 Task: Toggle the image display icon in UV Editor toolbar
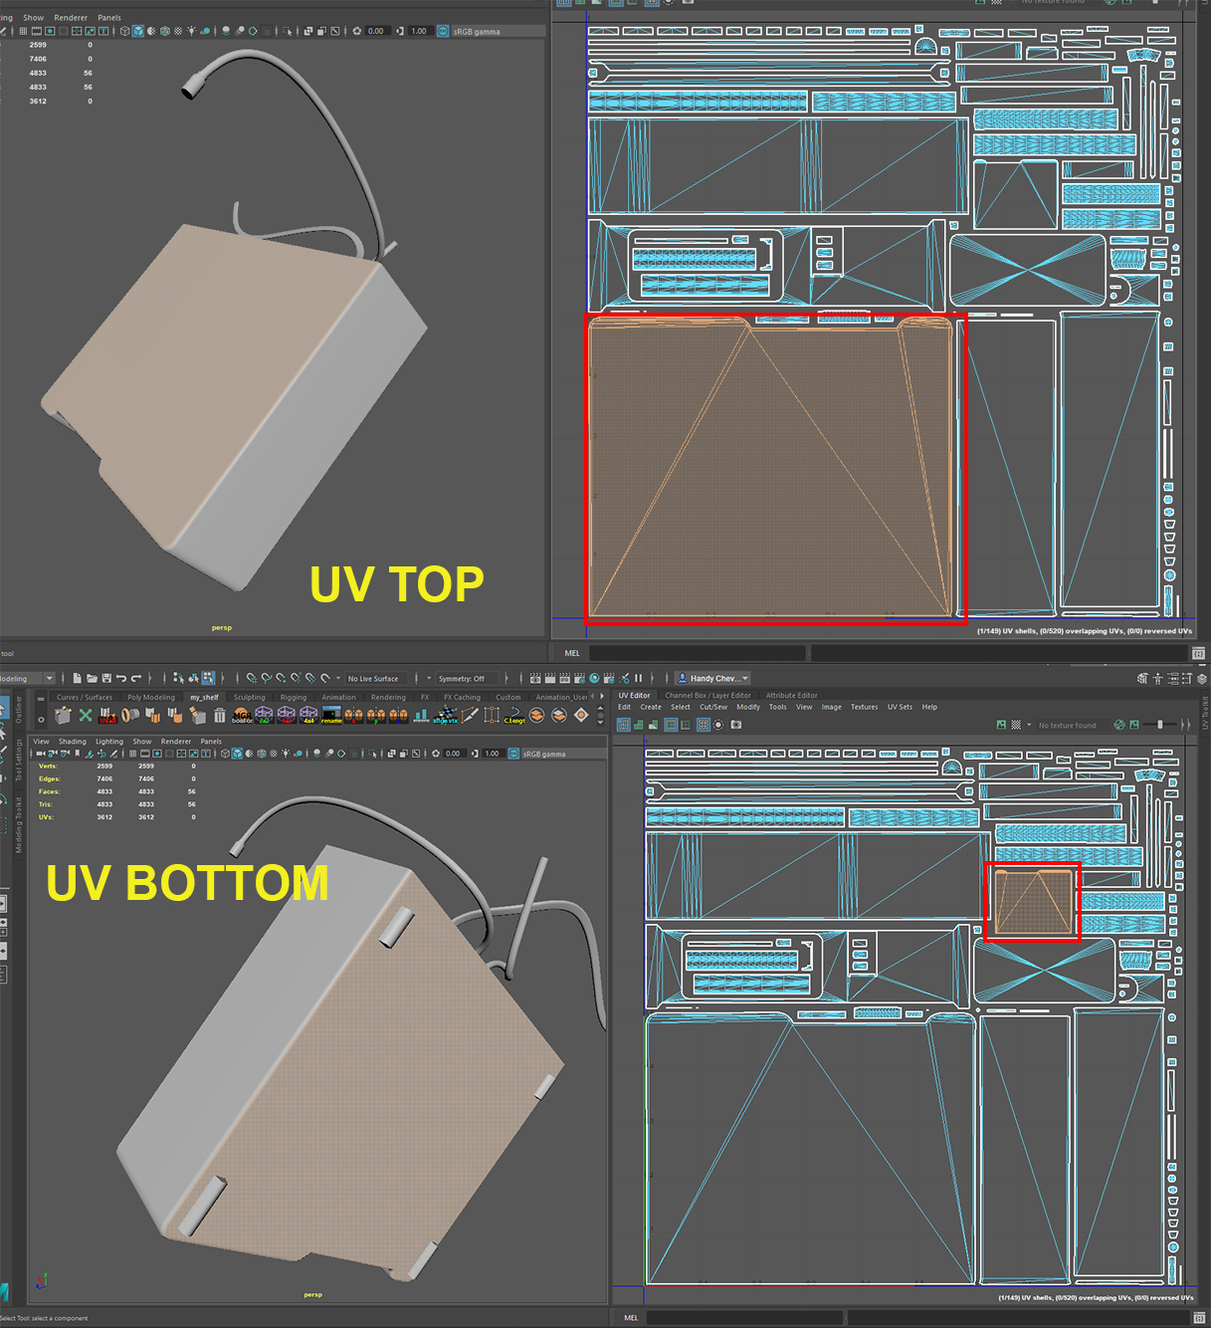(x=1001, y=725)
